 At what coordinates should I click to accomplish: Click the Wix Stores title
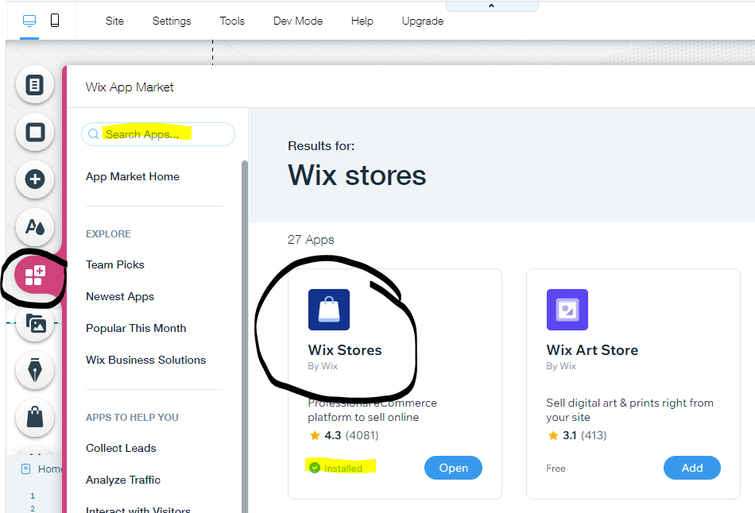click(x=345, y=350)
